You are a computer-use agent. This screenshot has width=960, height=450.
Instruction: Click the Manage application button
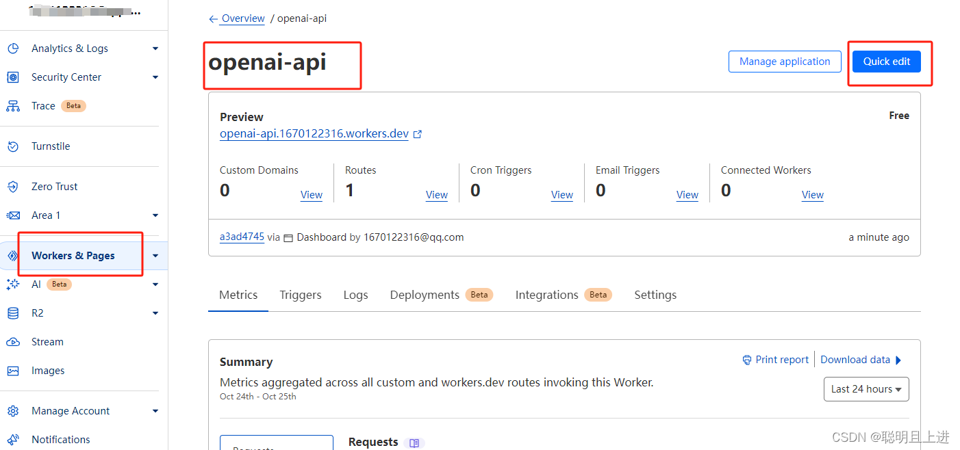coord(785,62)
